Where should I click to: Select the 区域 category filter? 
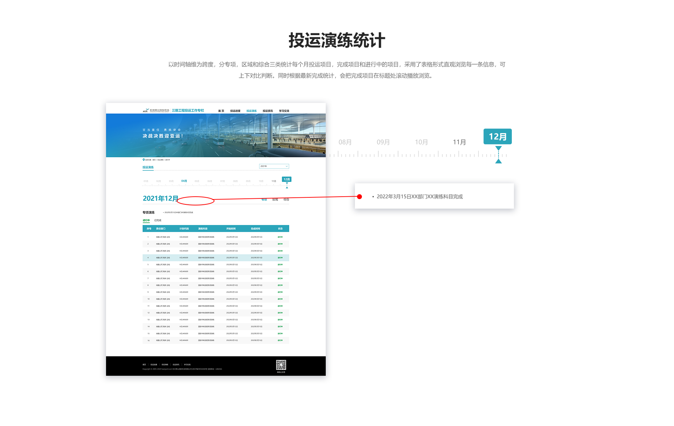[x=275, y=199]
